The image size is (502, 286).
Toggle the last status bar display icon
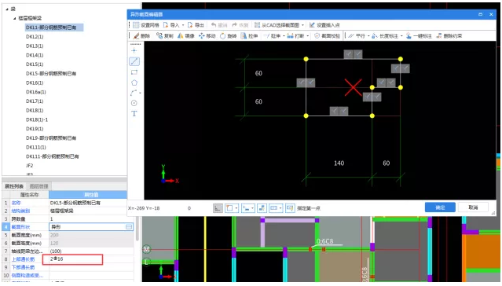pyautogui.click(x=290, y=208)
